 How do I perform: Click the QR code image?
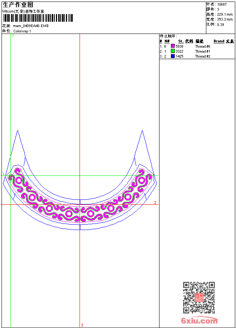[x=199, y=297]
